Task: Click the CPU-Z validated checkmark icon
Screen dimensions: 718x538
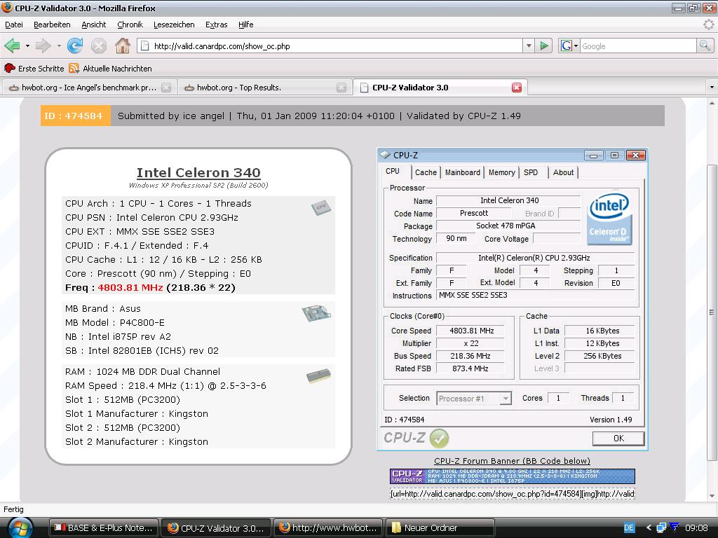Action: click(x=439, y=438)
